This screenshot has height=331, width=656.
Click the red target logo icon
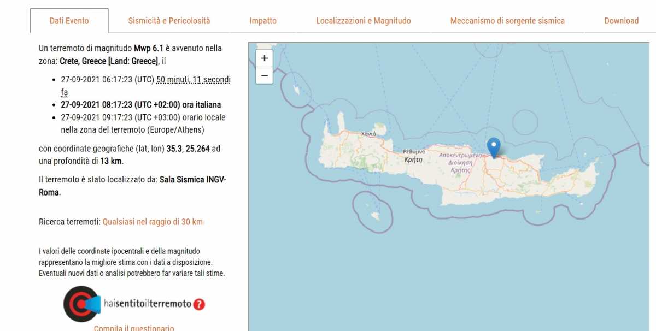(x=80, y=303)
